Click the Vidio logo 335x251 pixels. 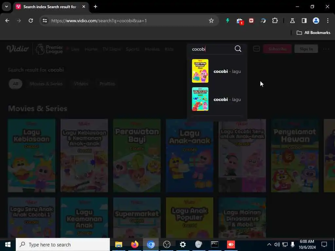[x=18, y=49]
